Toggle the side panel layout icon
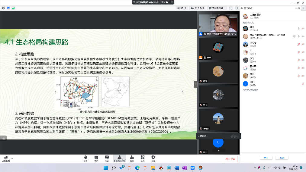 coord(236,8)
